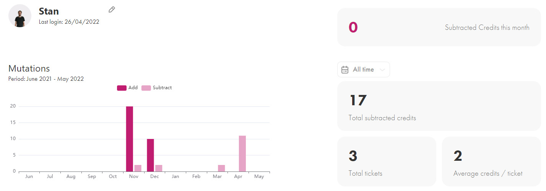Click the pencil edit icon beside Stan
This screenshot has height=191, width=546.
pyautogui.click(x=112, y=10)
